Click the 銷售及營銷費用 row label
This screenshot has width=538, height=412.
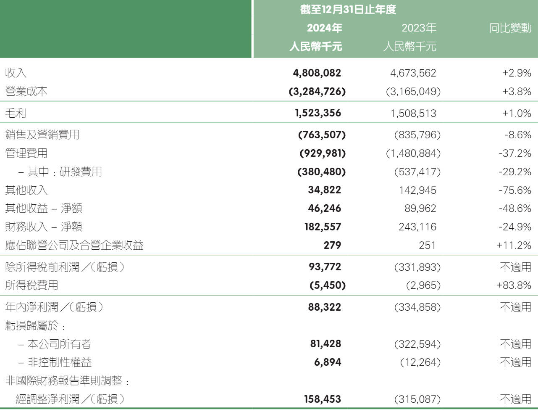pos(42,135)
